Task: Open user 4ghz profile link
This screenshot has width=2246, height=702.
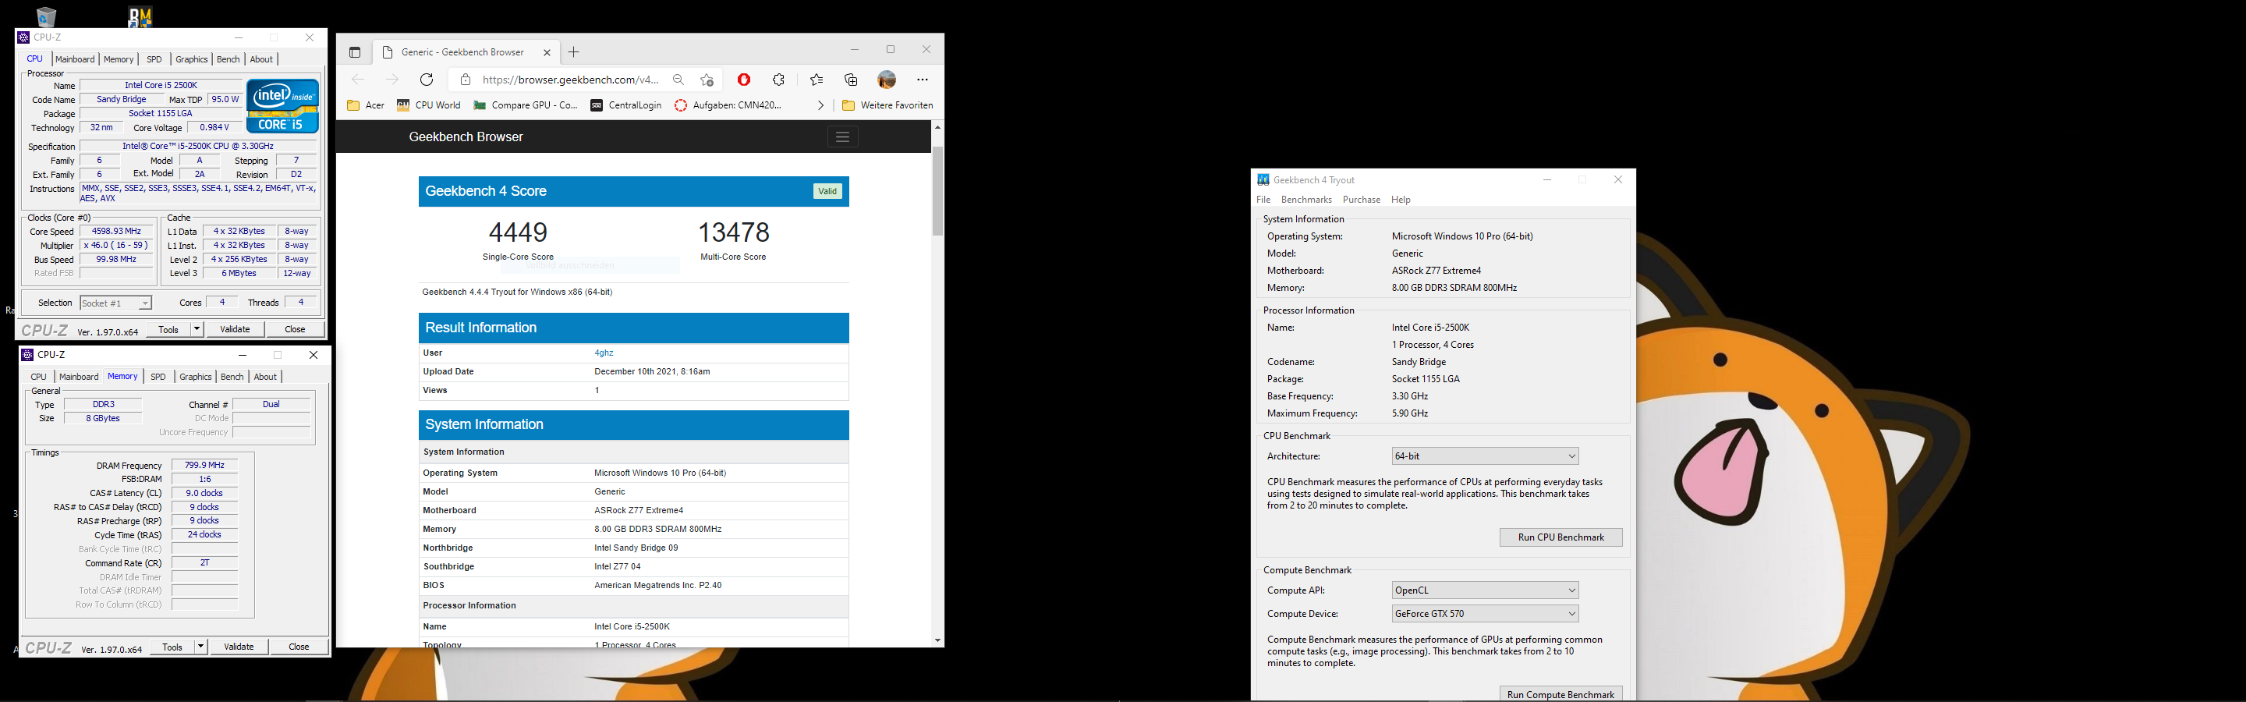Action: [604, 353]
